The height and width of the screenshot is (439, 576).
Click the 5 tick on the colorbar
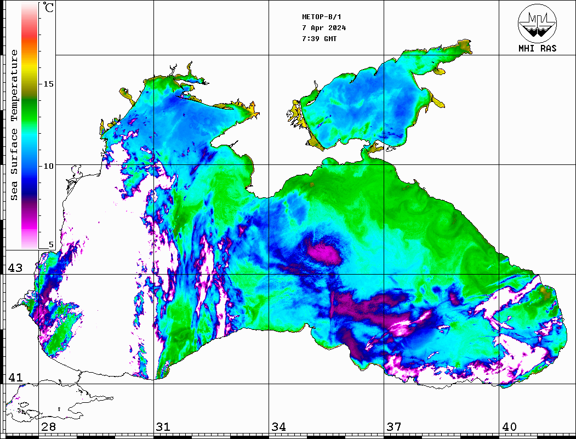51,244
